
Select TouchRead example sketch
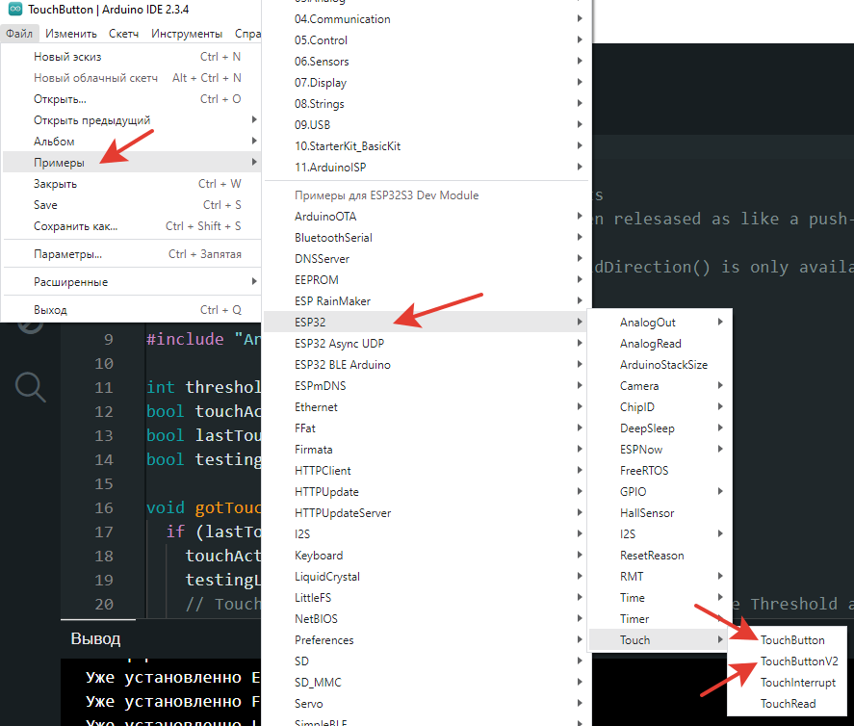point(788,704)
